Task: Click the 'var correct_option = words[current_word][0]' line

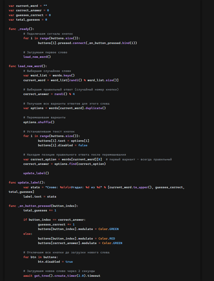Action: pos(63,160)
